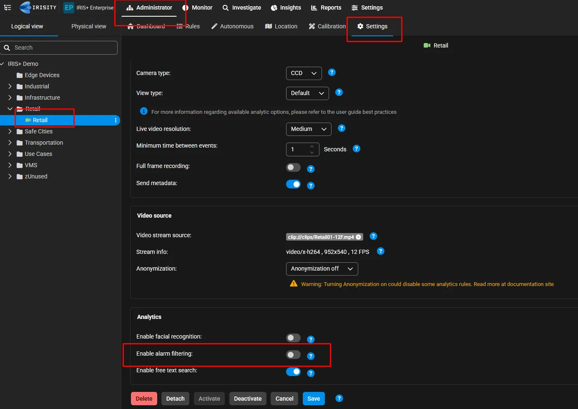The height and width of the screenshot is (409, 578).
Task: Toggle Full frame recording switch
Action: [293, 167]
